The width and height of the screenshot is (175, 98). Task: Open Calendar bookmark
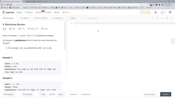pyautogui.click(x=114, y=8)
